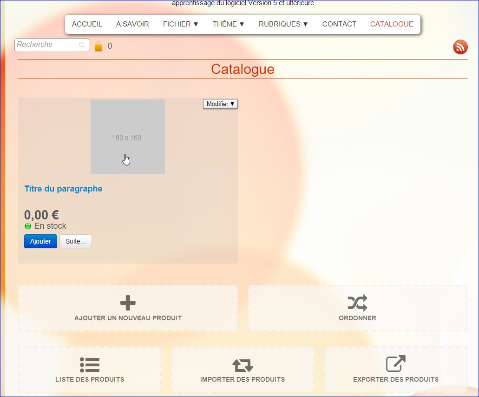Click the shuffle icon for Ordonner

pyautogui.click(x=357, y=303)
